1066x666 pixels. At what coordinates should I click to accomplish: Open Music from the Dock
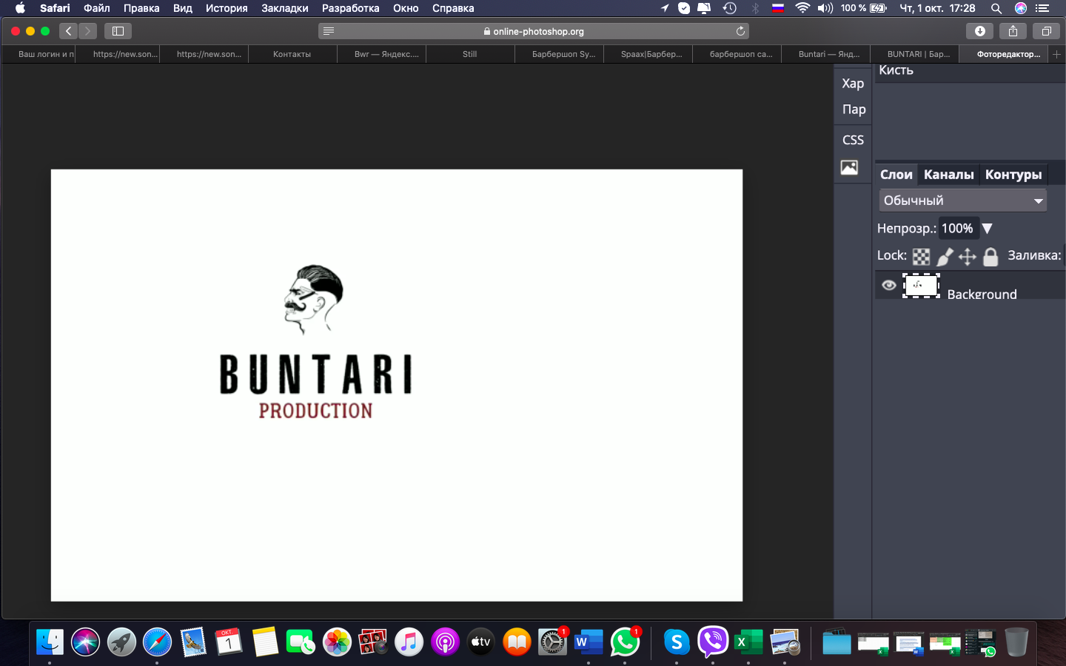409,642
